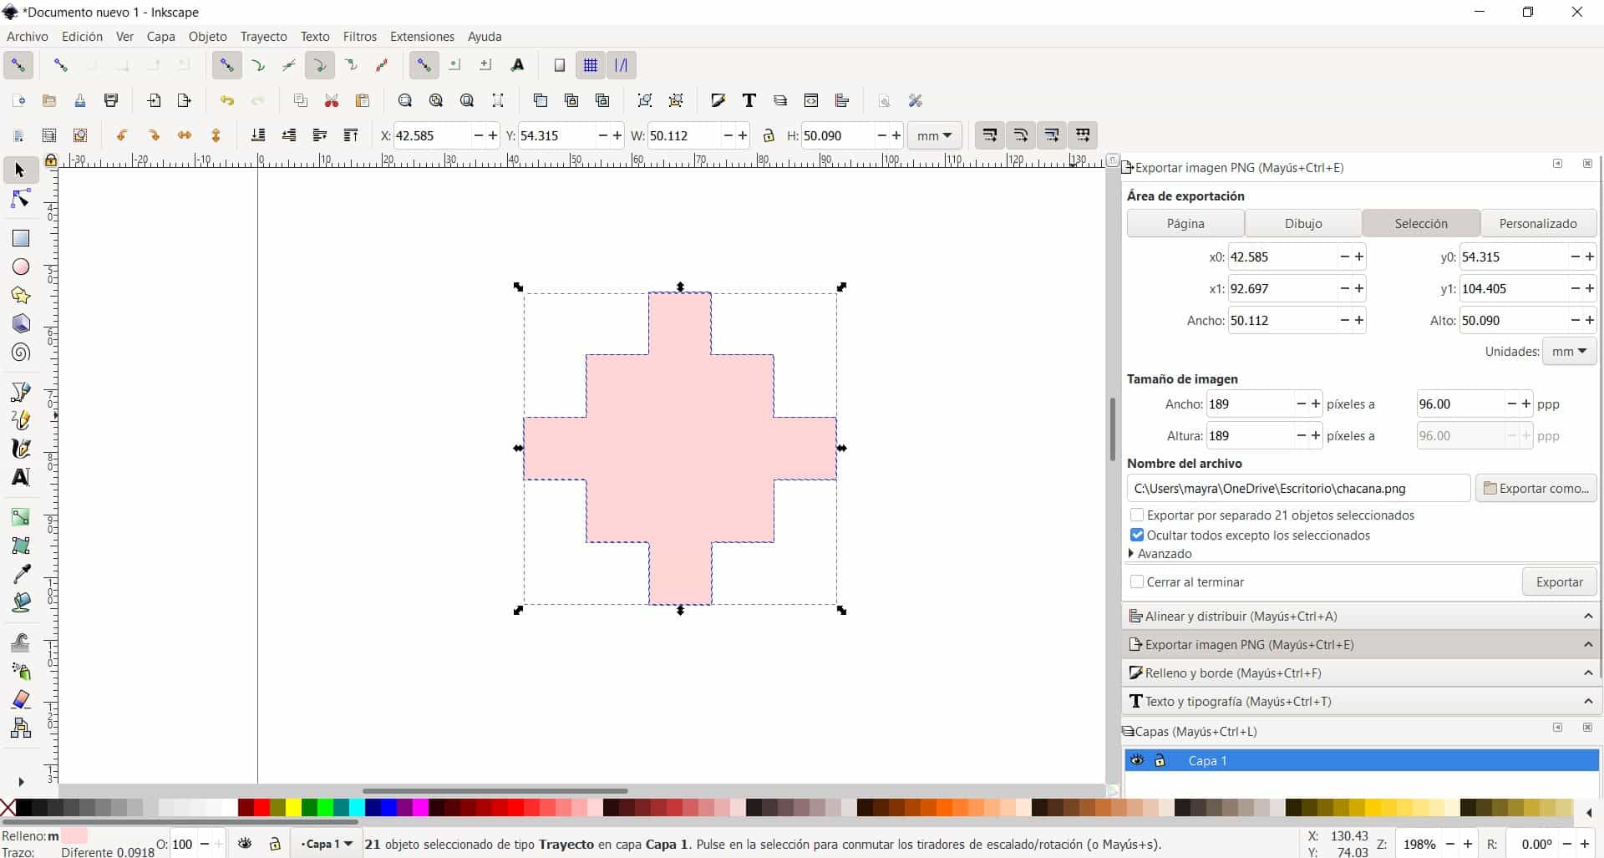This screenshot has width=1604, height=858.
Task: Pick the Color dropper tool
Action: pyautogui.click(x=20, y=573)
